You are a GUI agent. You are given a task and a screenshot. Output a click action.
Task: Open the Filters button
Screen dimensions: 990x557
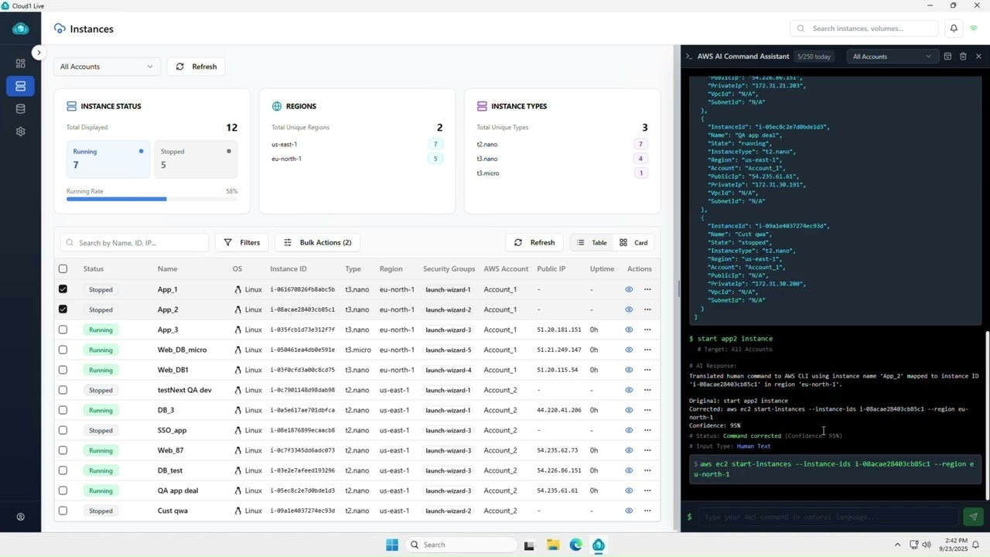click(x=241, y=242)
